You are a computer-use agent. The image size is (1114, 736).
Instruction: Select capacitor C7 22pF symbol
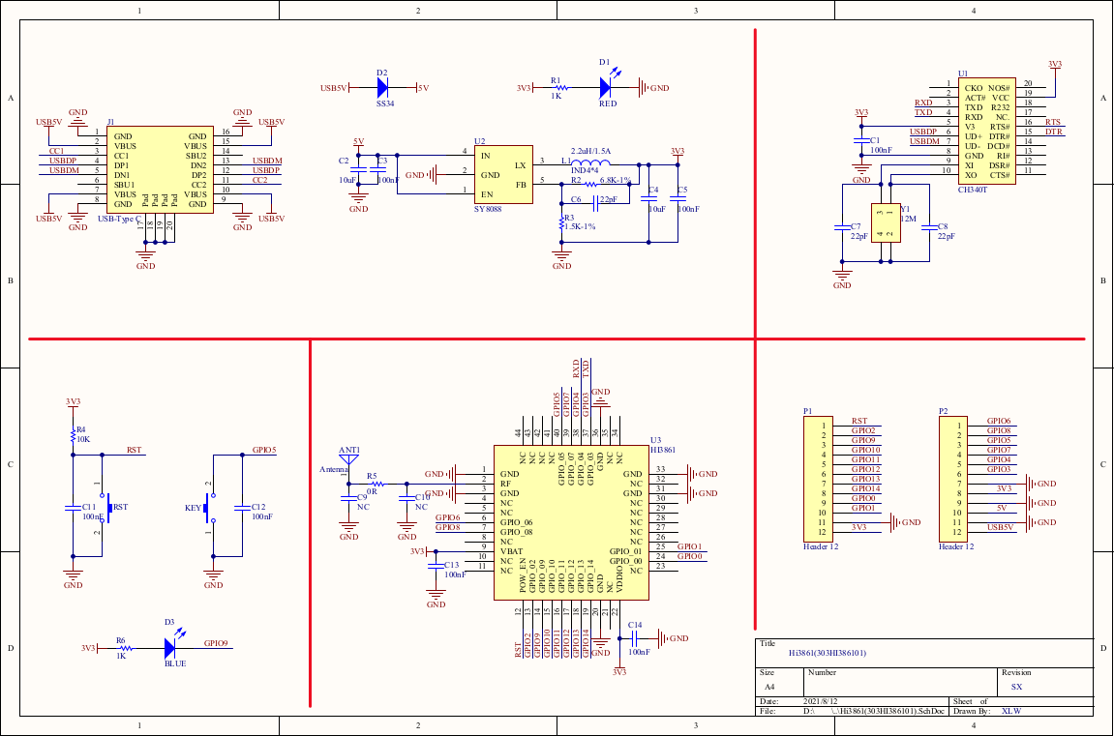point(843,228)
